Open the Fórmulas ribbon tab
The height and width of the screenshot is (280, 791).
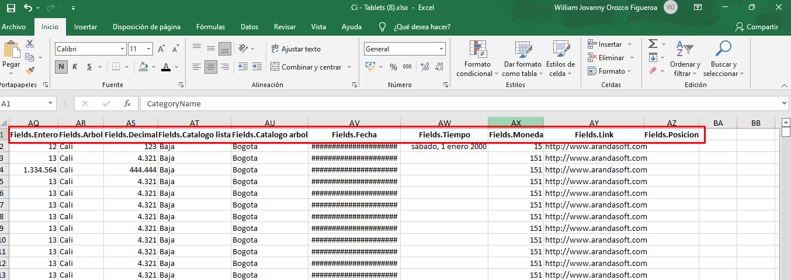(210, 27)
